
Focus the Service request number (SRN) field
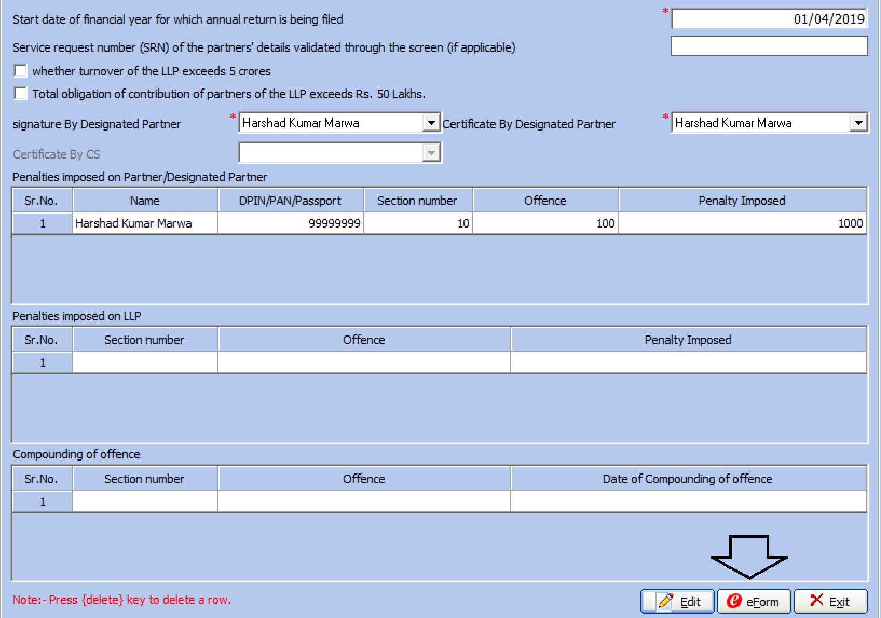[x=769, y=46]
